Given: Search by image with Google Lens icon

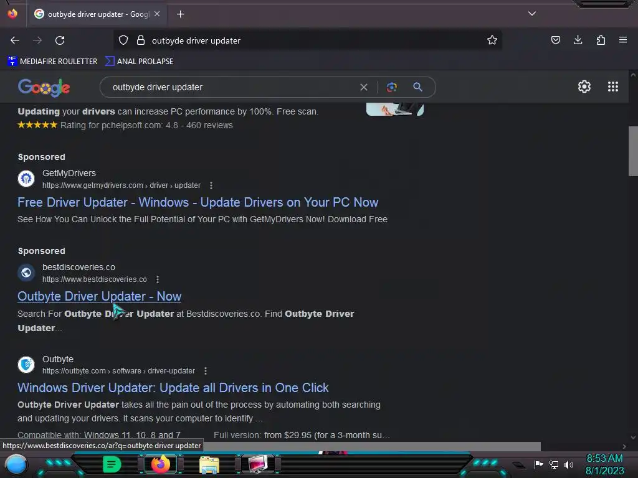Looking at the screenshot, I should click(x=391, y=87).
